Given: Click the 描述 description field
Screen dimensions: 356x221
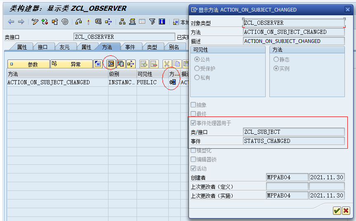Looking at the screenshot, I should (294, 41).
